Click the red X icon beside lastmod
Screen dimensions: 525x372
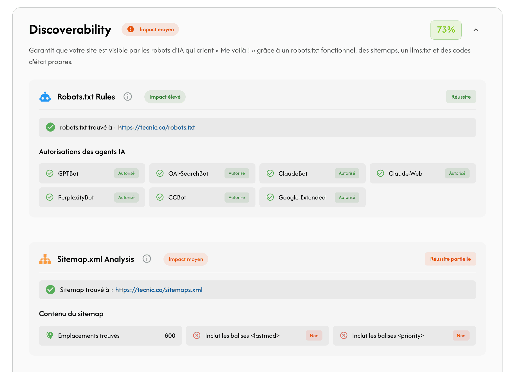pos(197,335)
